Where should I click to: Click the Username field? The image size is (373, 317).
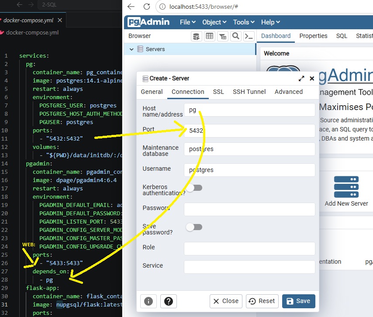pos(249,170)
